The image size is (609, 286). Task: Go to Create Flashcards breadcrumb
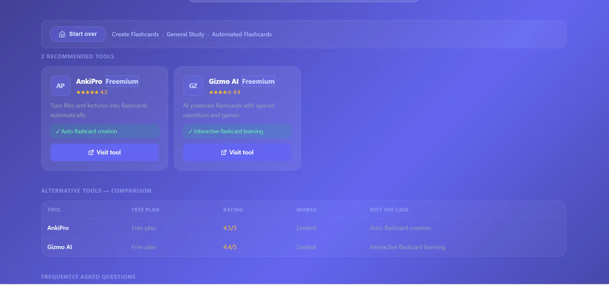(135, 34)
